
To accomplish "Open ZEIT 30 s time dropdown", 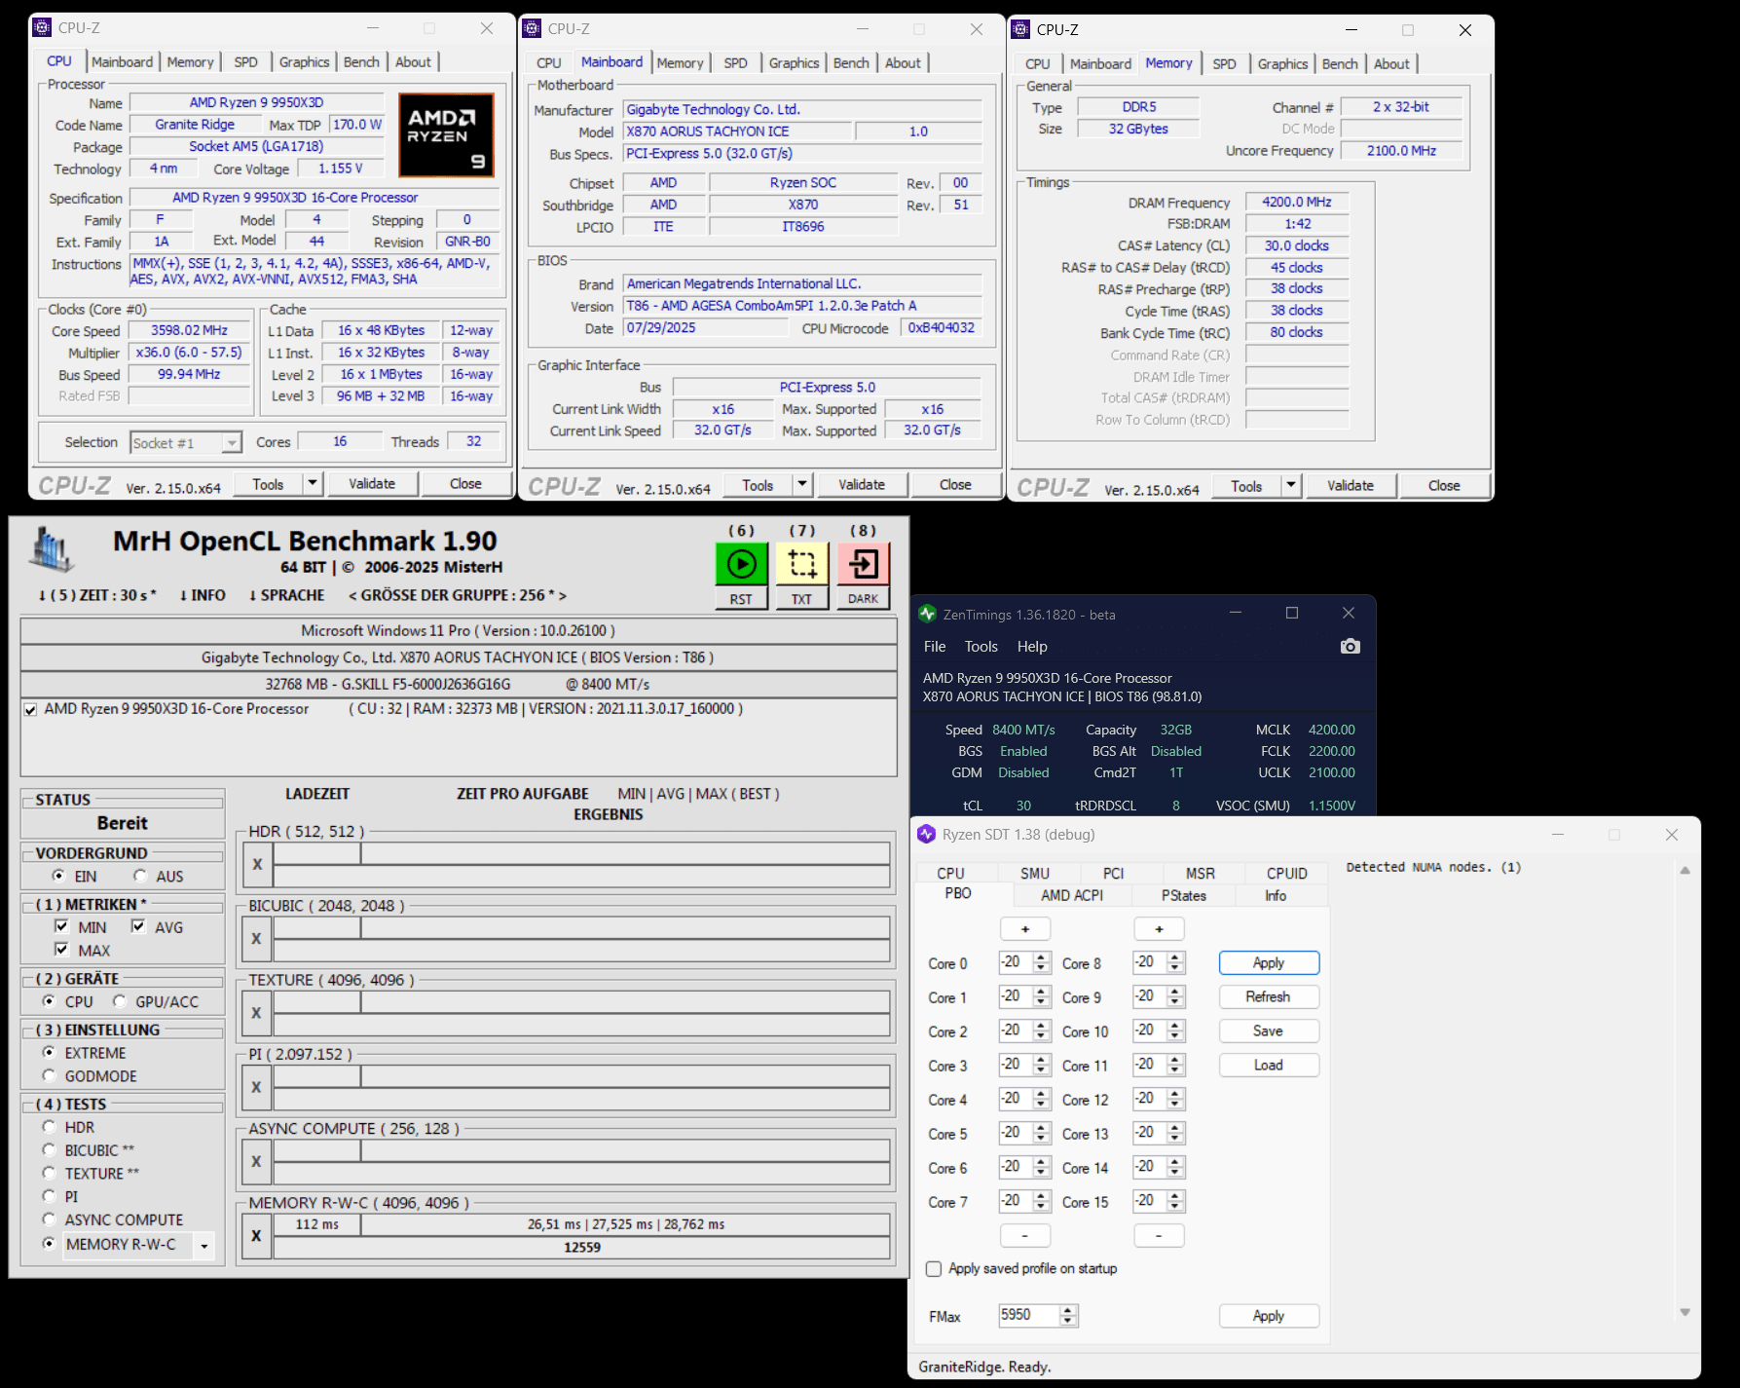I will [97, 595].
